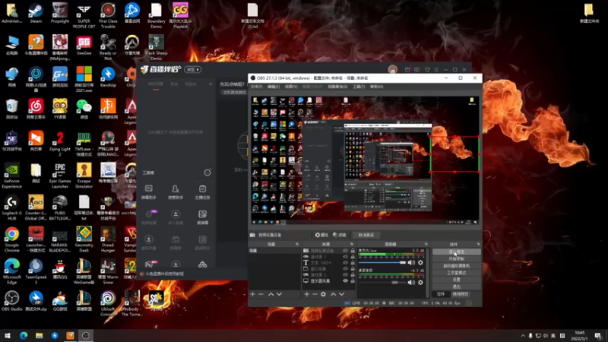Open Steam desktop shortcut
The image size is (608, 342).
pos(36,14)
